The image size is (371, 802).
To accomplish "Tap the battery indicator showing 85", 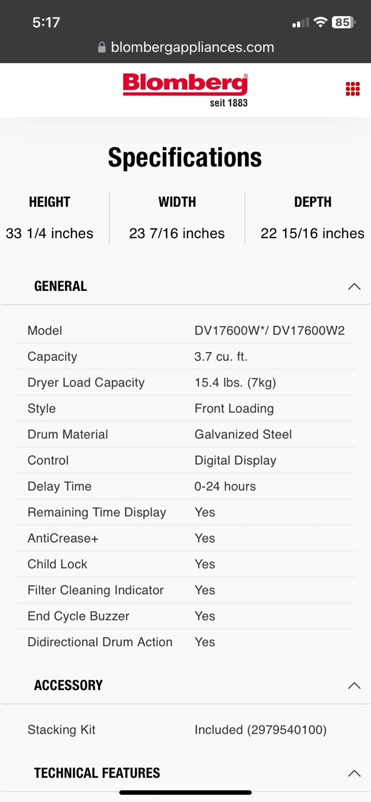I will [x=343, y=22].
